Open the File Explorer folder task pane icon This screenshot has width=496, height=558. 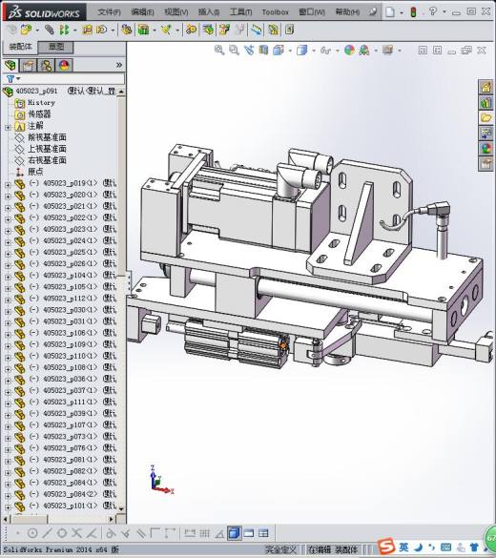pyautogui.click(x=486, y=117)
